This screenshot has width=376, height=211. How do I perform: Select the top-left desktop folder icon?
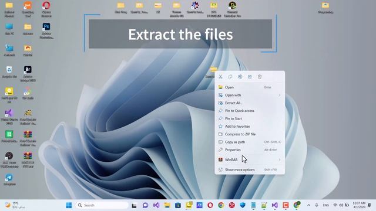pyautogui.click(x=9, y=9)
